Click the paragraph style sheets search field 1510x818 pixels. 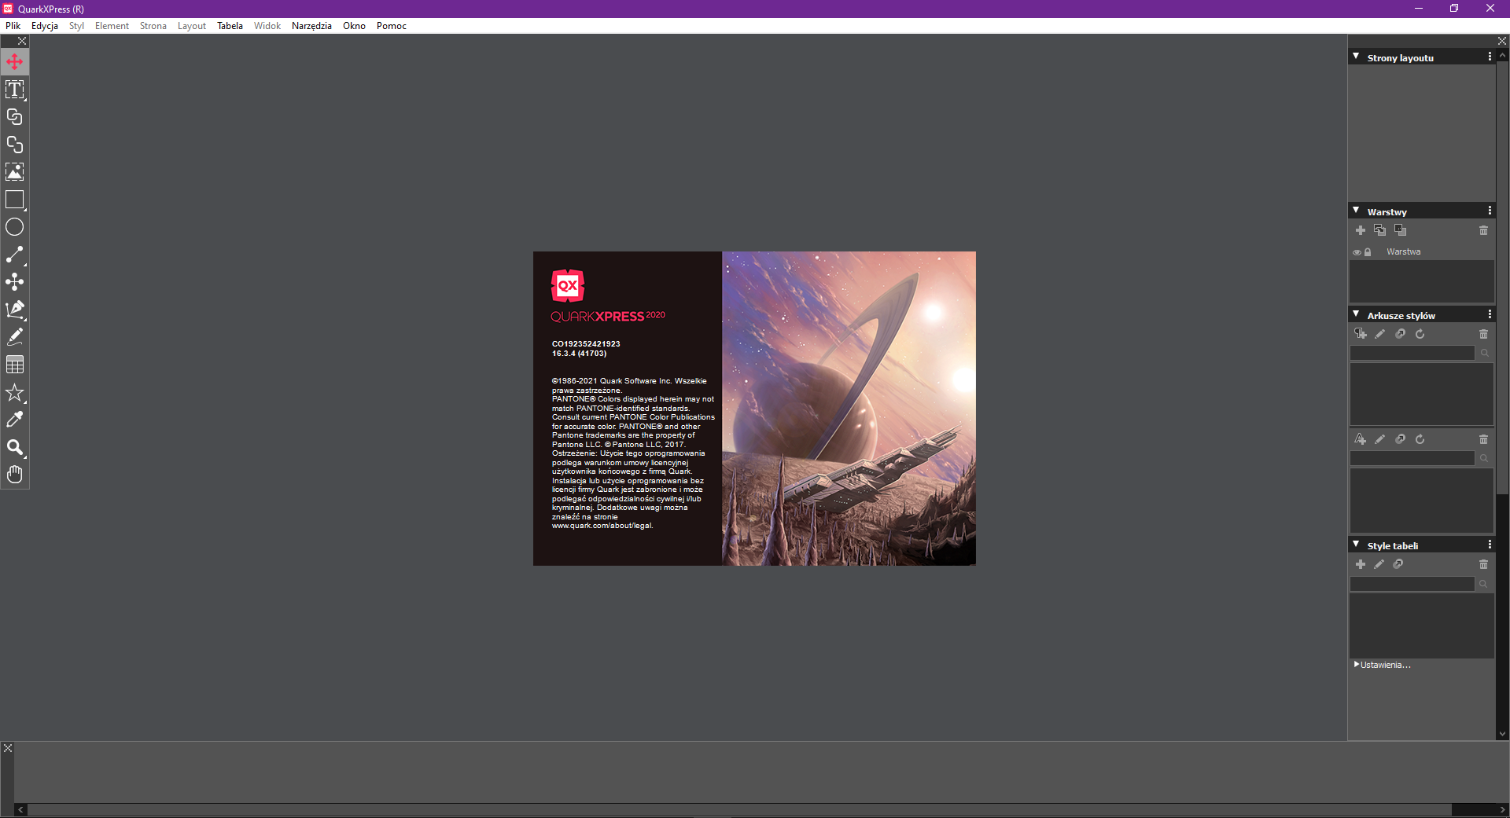[x=1412, y=354]
